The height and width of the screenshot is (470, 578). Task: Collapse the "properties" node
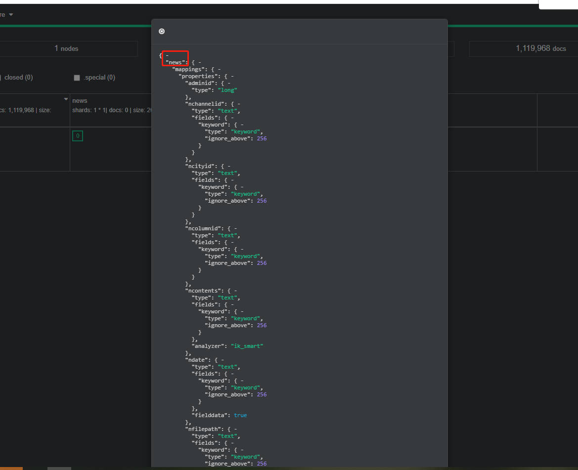click(232, 76)
